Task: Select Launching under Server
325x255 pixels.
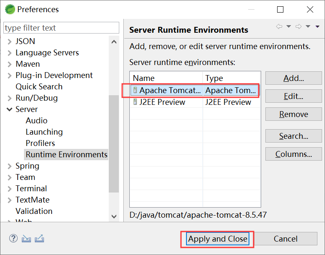Action: pyautogui.click(x=44, y=132)
